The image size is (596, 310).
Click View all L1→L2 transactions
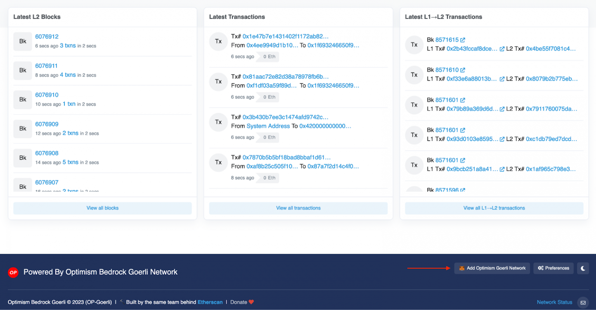tap(493, 208)
